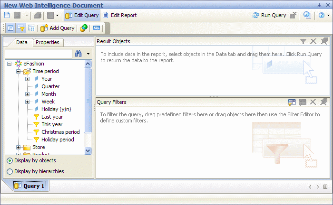Click the document info icon
This screenshot has width=333, height=205.
pyautogui.click(x=307, y=15)
